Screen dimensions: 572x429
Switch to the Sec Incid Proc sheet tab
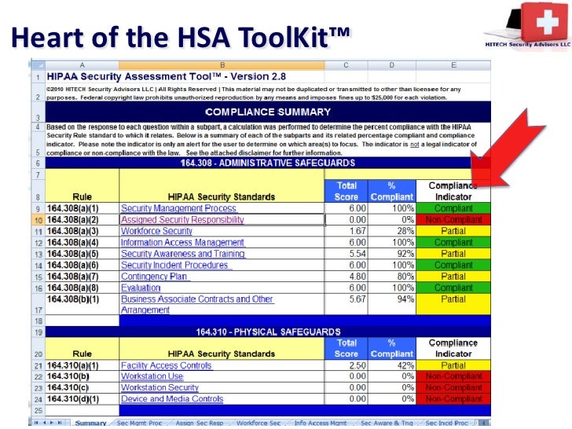(x=446, y=423)
